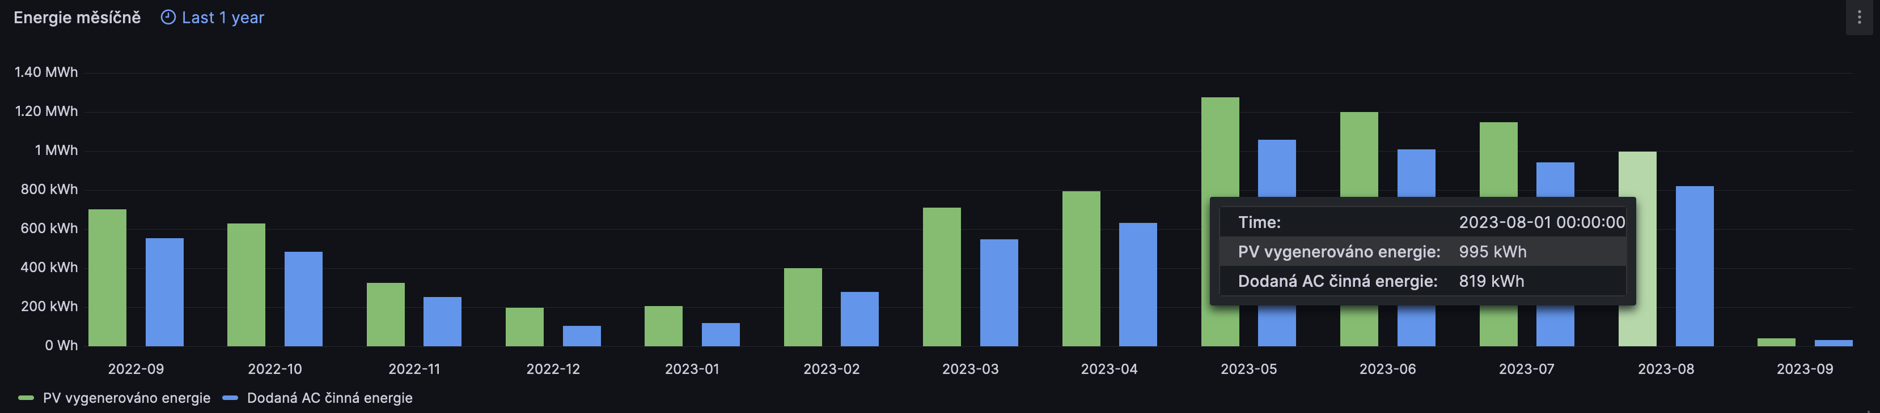1880x413 pixels.
Task: Click the 2023-03 x-axis label
Action: pyautogui.click(x=971, y=369)
